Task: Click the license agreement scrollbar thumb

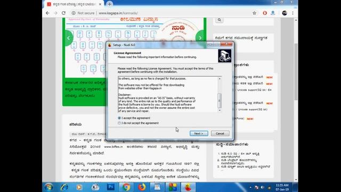Action: [x=220, y=101]
